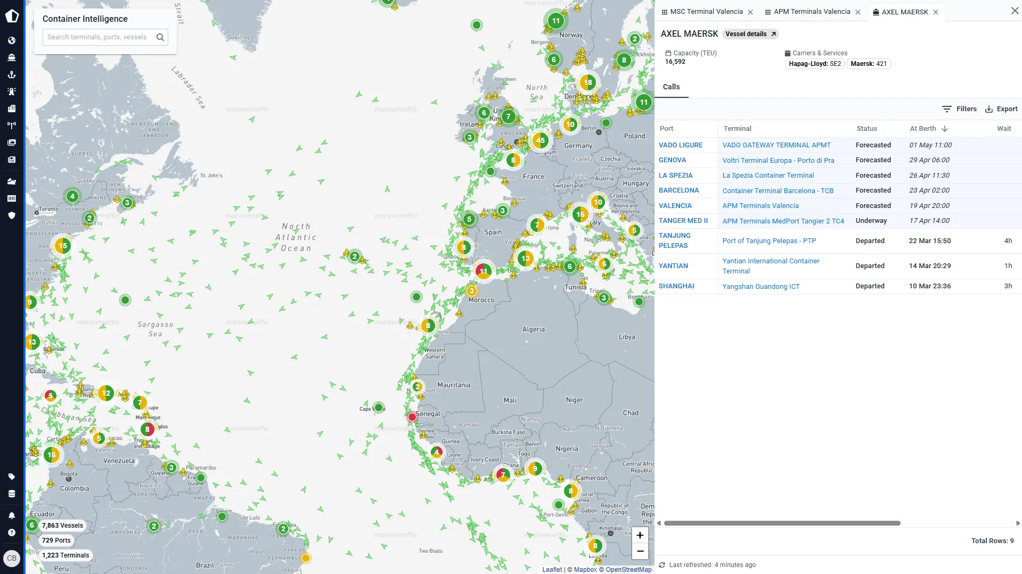Open SHANGHAI port link
The width and height of the screenshot is (1022, 574).
click(676, 286)
